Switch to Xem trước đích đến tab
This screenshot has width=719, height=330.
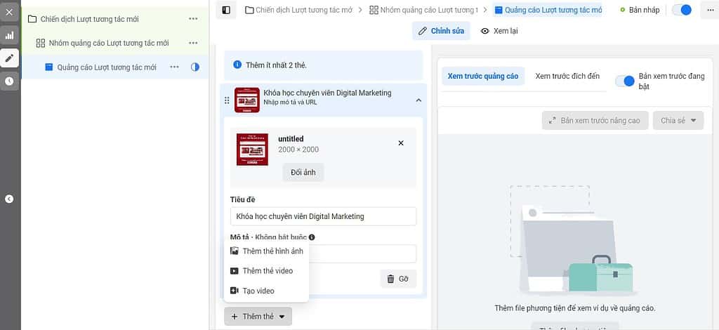(x=567, y=76)
